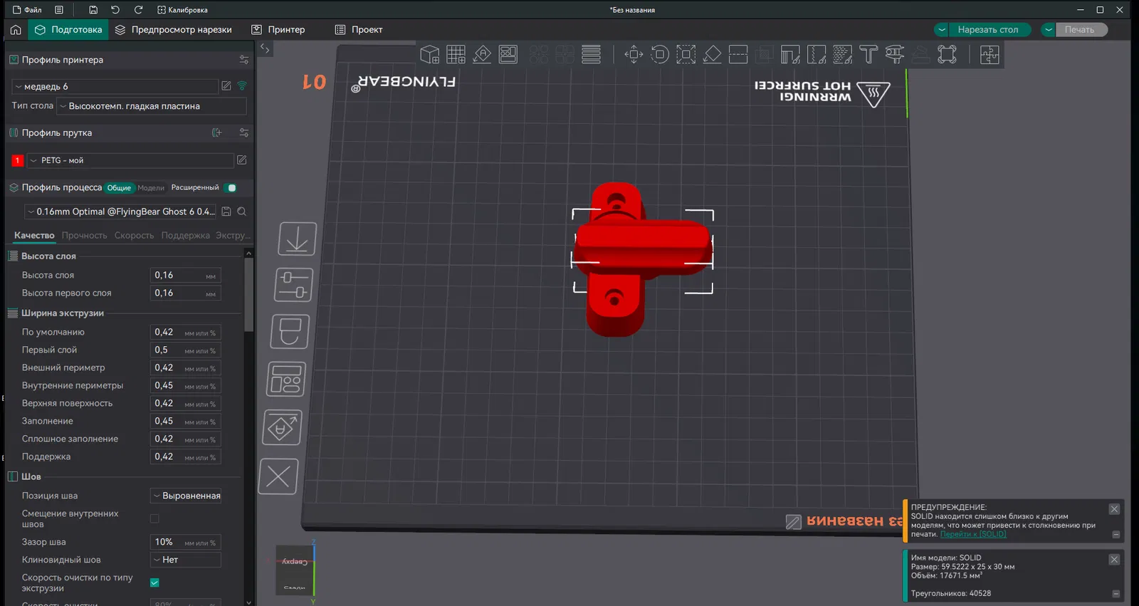This screenshot has height=606, width=1139.
Task: Open printer profile settings sliders icon
Action: click(x=244, y=60)
